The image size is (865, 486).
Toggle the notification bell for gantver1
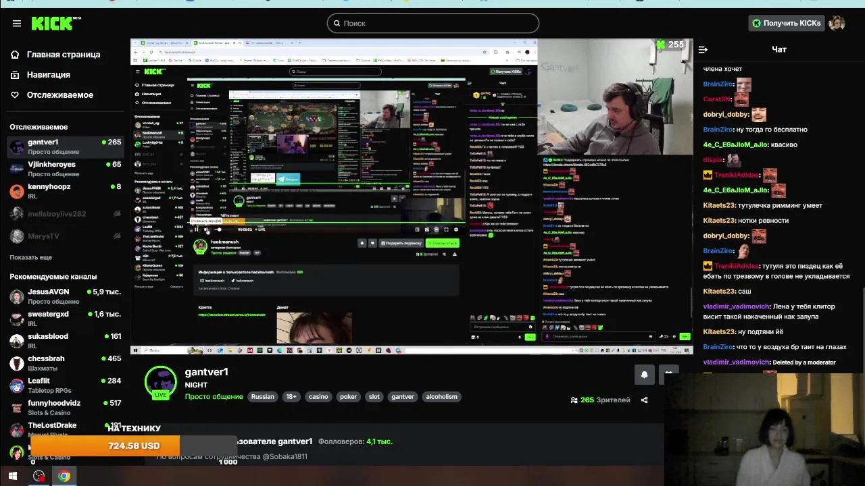(x=644, y=375)
